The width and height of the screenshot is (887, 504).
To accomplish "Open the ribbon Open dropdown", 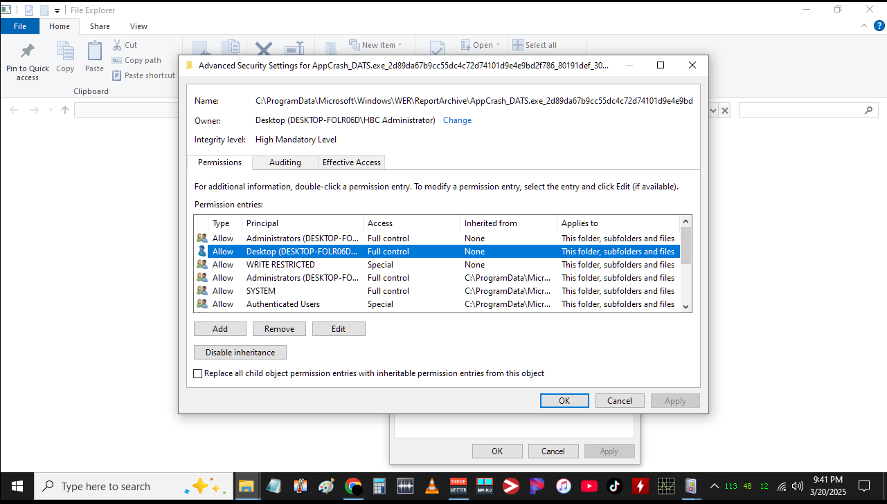I will (481, 45).
